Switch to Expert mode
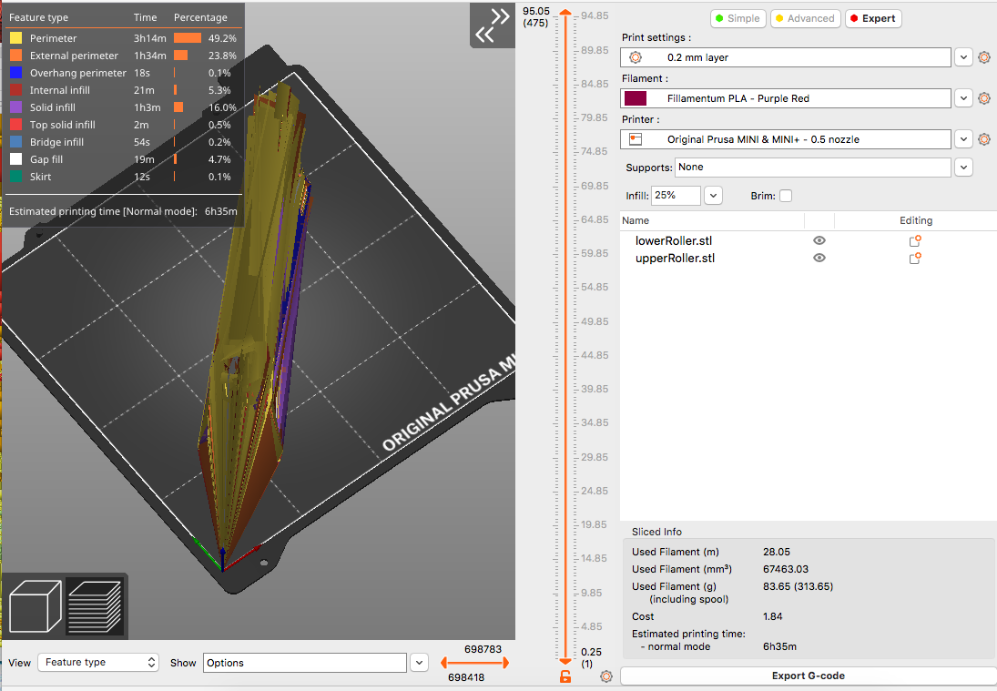 (872, 17)
